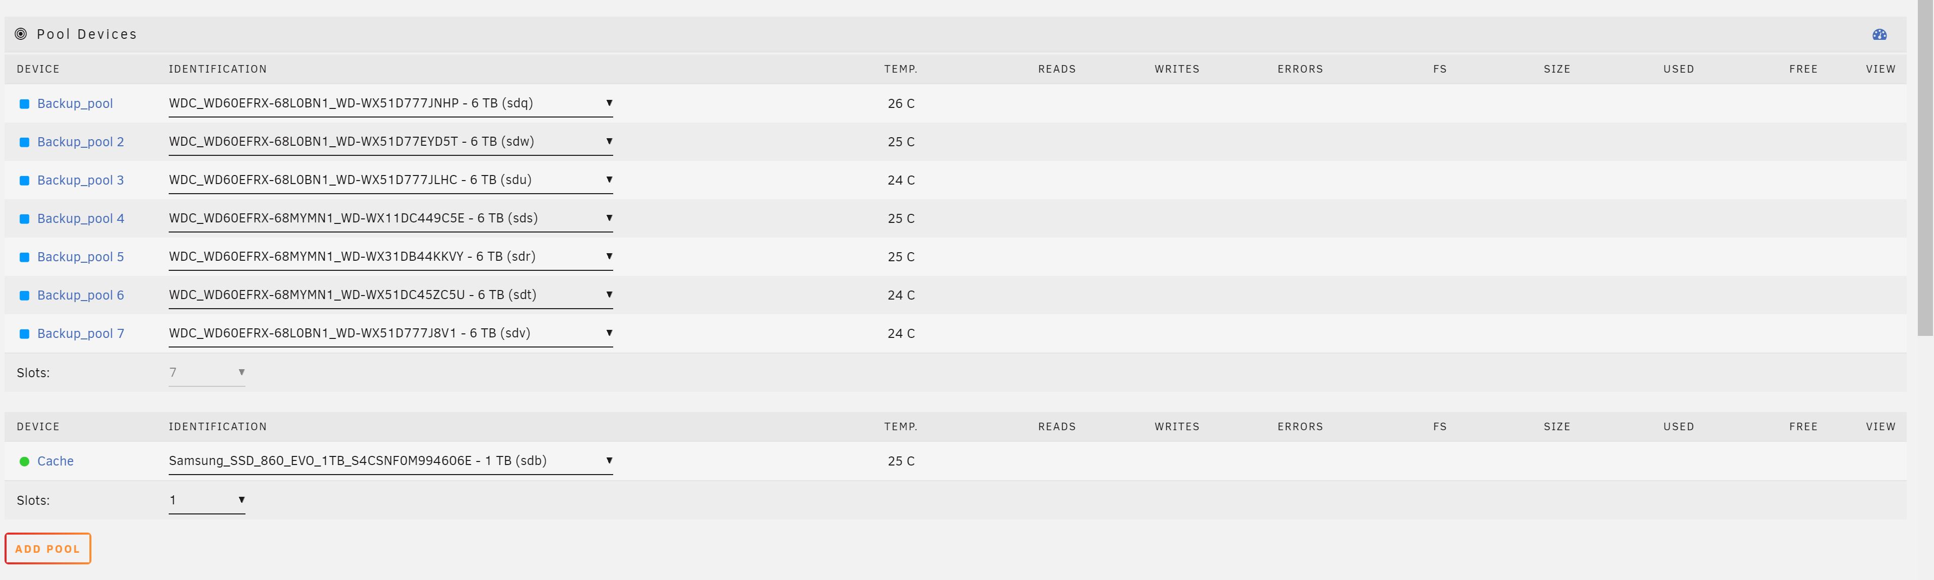Open the Backup_pool device dropdown showing sdq
The height and width of the screenshot is (580, 1934).
pyautogui.click(x=390, y=103)
